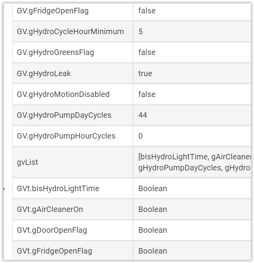Click the false value of GV.gHydroGreensFlag

click(x=147, y=52)
